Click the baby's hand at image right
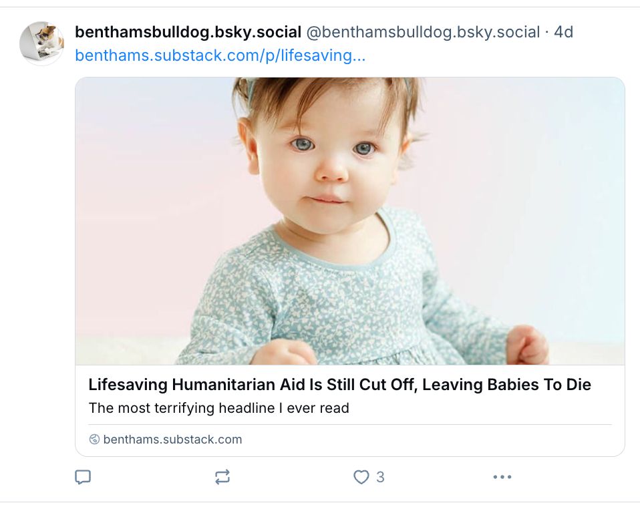This screenshot has width=640, height=505. (x=527, y=345)
